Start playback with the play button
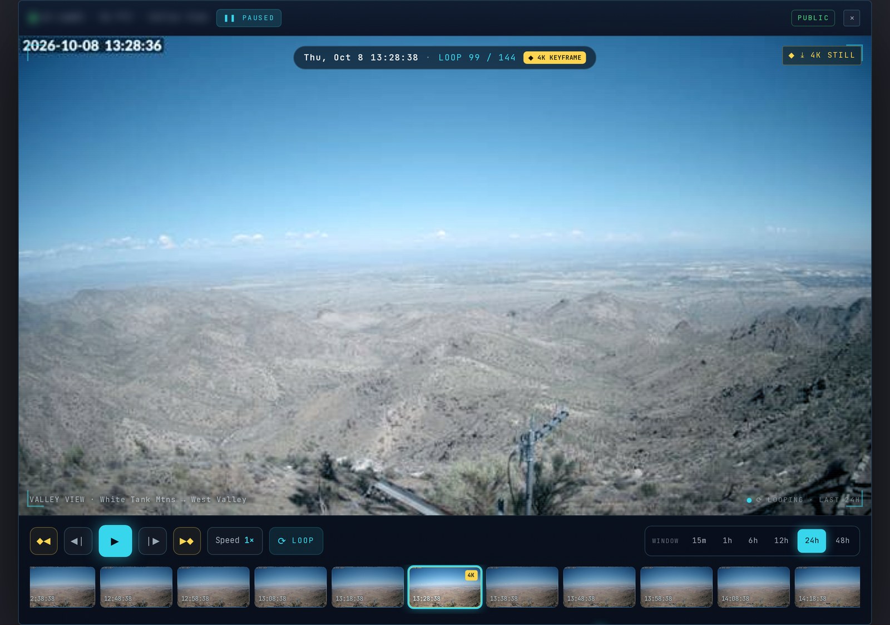Screen dimensions: 890x625 [115, 541]
